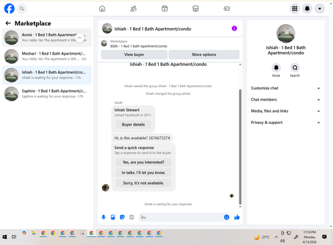The height and width of the screenshot is (245, 333).
Task: Open the Saphire conversation
Action: click(47, 94)
